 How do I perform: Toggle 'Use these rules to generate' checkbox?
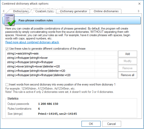pos(7,49)
